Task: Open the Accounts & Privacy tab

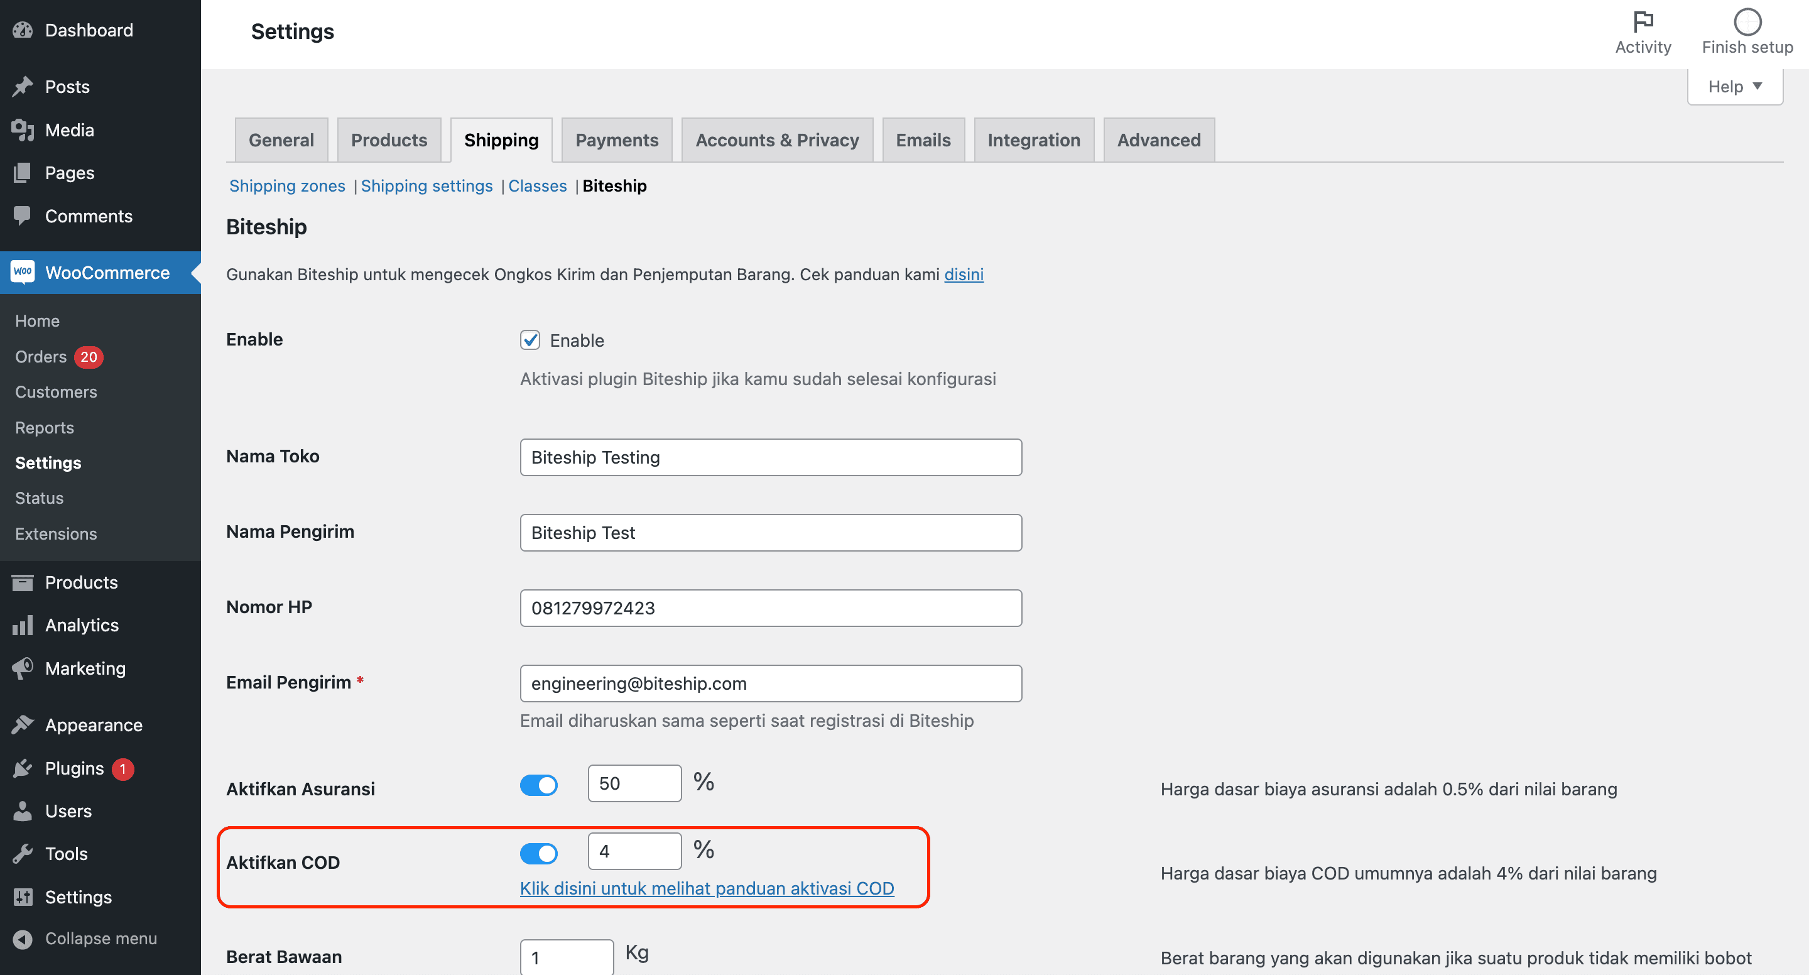Action: (777, 140)
